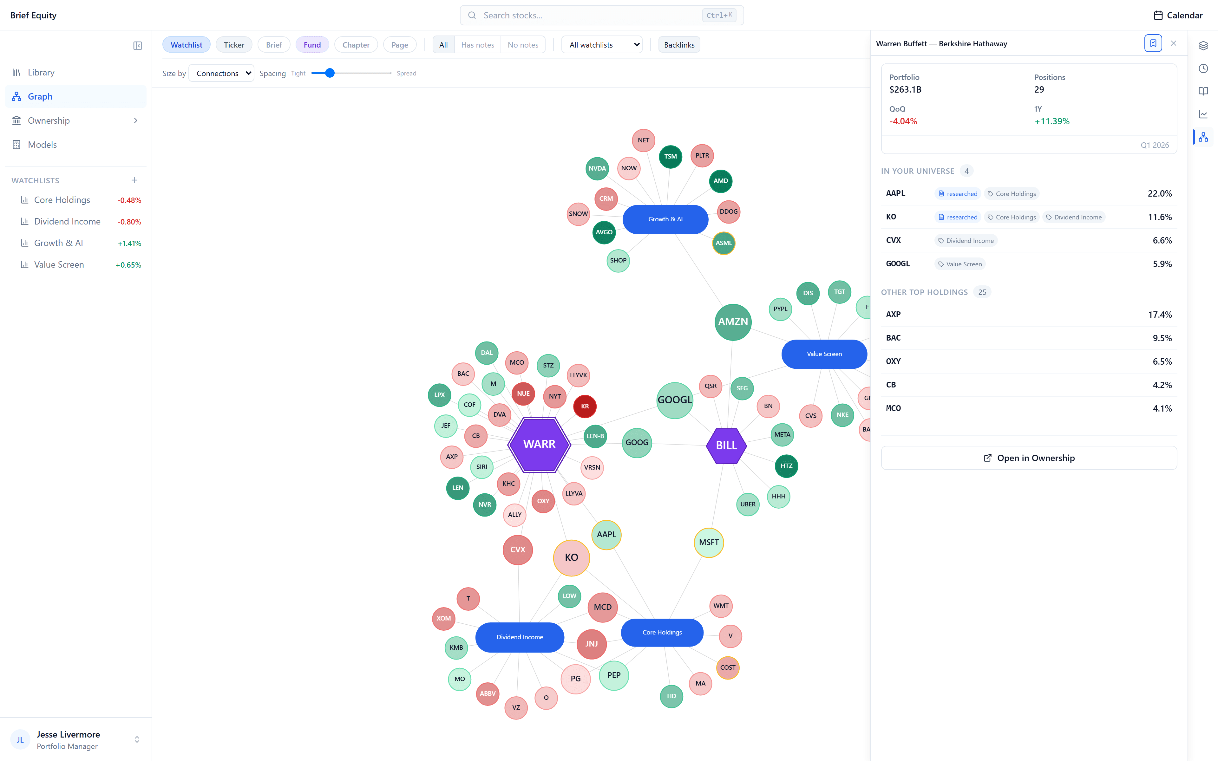Expand the Ownership submenu chevron

[x=135, y=121]
